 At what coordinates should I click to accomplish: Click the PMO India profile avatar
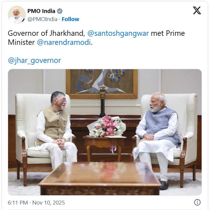pos(17,15)
